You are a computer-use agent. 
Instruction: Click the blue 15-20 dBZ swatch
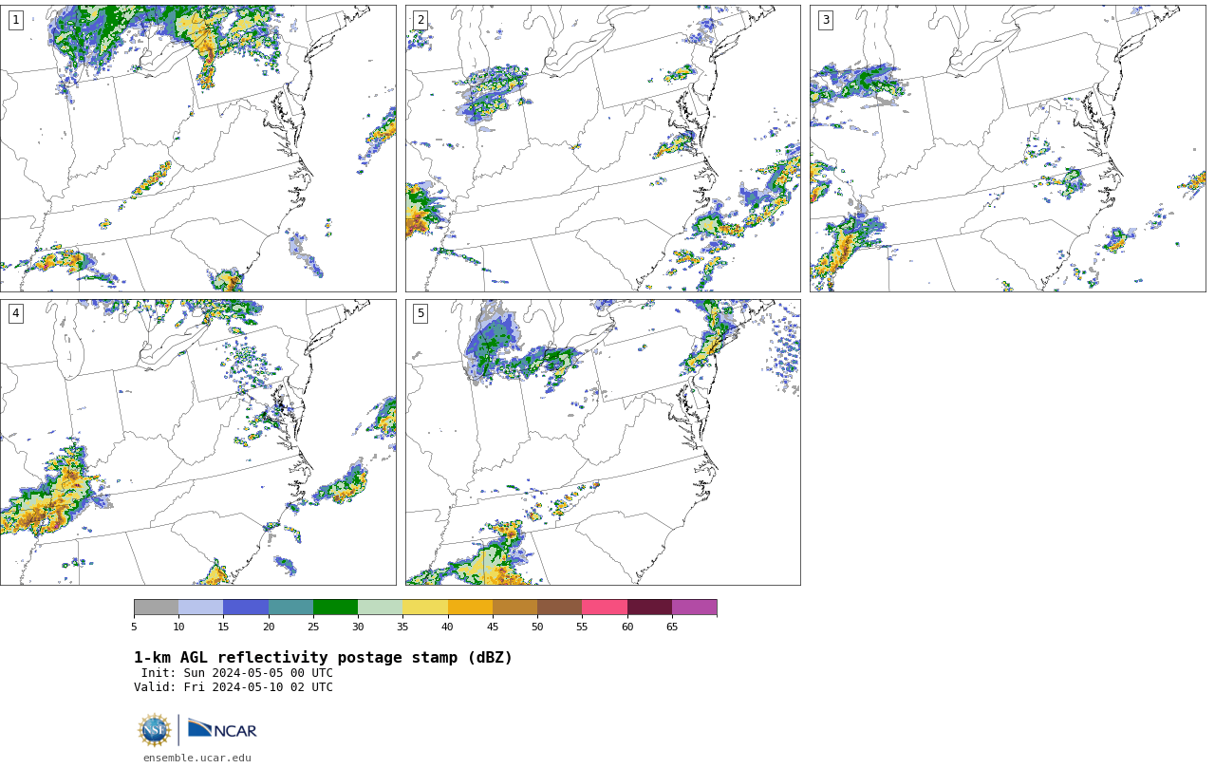(246, 608)
